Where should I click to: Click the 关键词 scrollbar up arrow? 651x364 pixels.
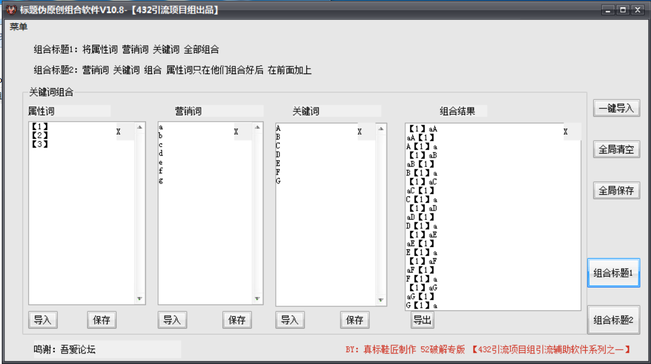click(380, 129)
